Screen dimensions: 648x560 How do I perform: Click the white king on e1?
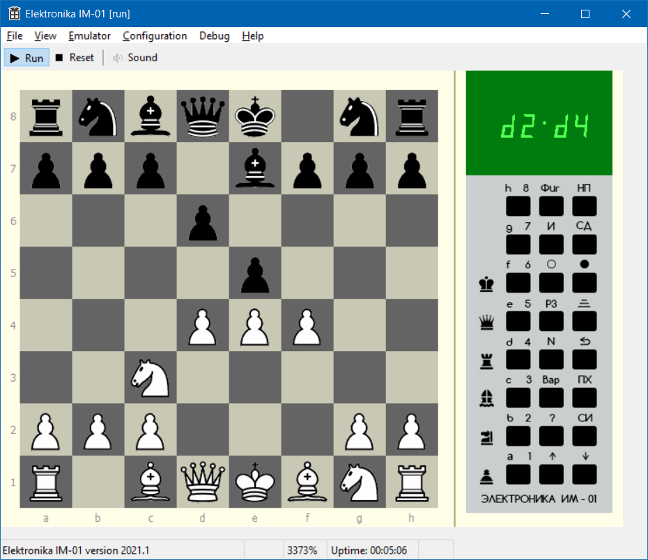(255, 482)
